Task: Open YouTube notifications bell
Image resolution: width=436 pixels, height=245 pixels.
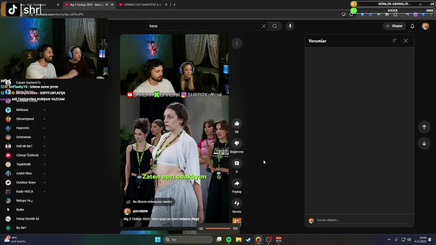Action: (x=412, y=26)
